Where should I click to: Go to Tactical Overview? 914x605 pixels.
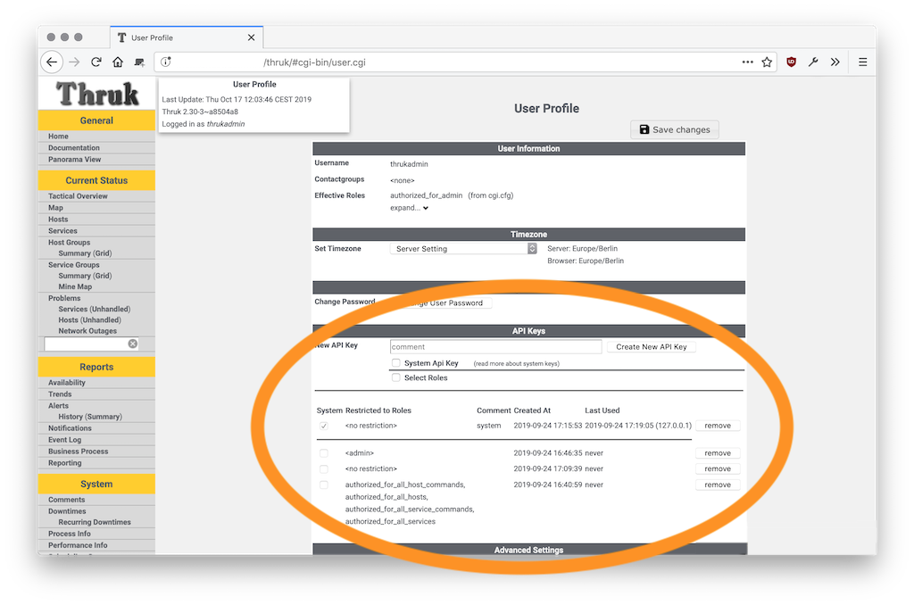click(x=79, y=195)
